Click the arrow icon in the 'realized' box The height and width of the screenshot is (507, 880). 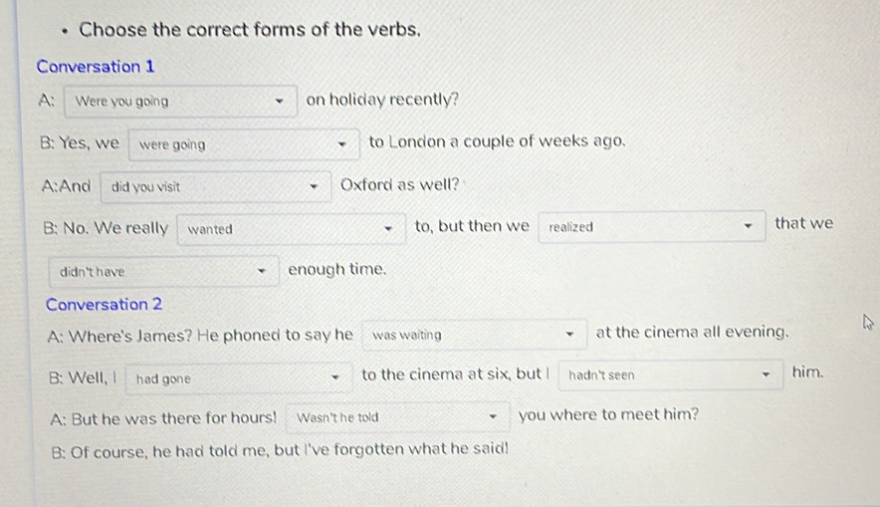coord(749,227)
